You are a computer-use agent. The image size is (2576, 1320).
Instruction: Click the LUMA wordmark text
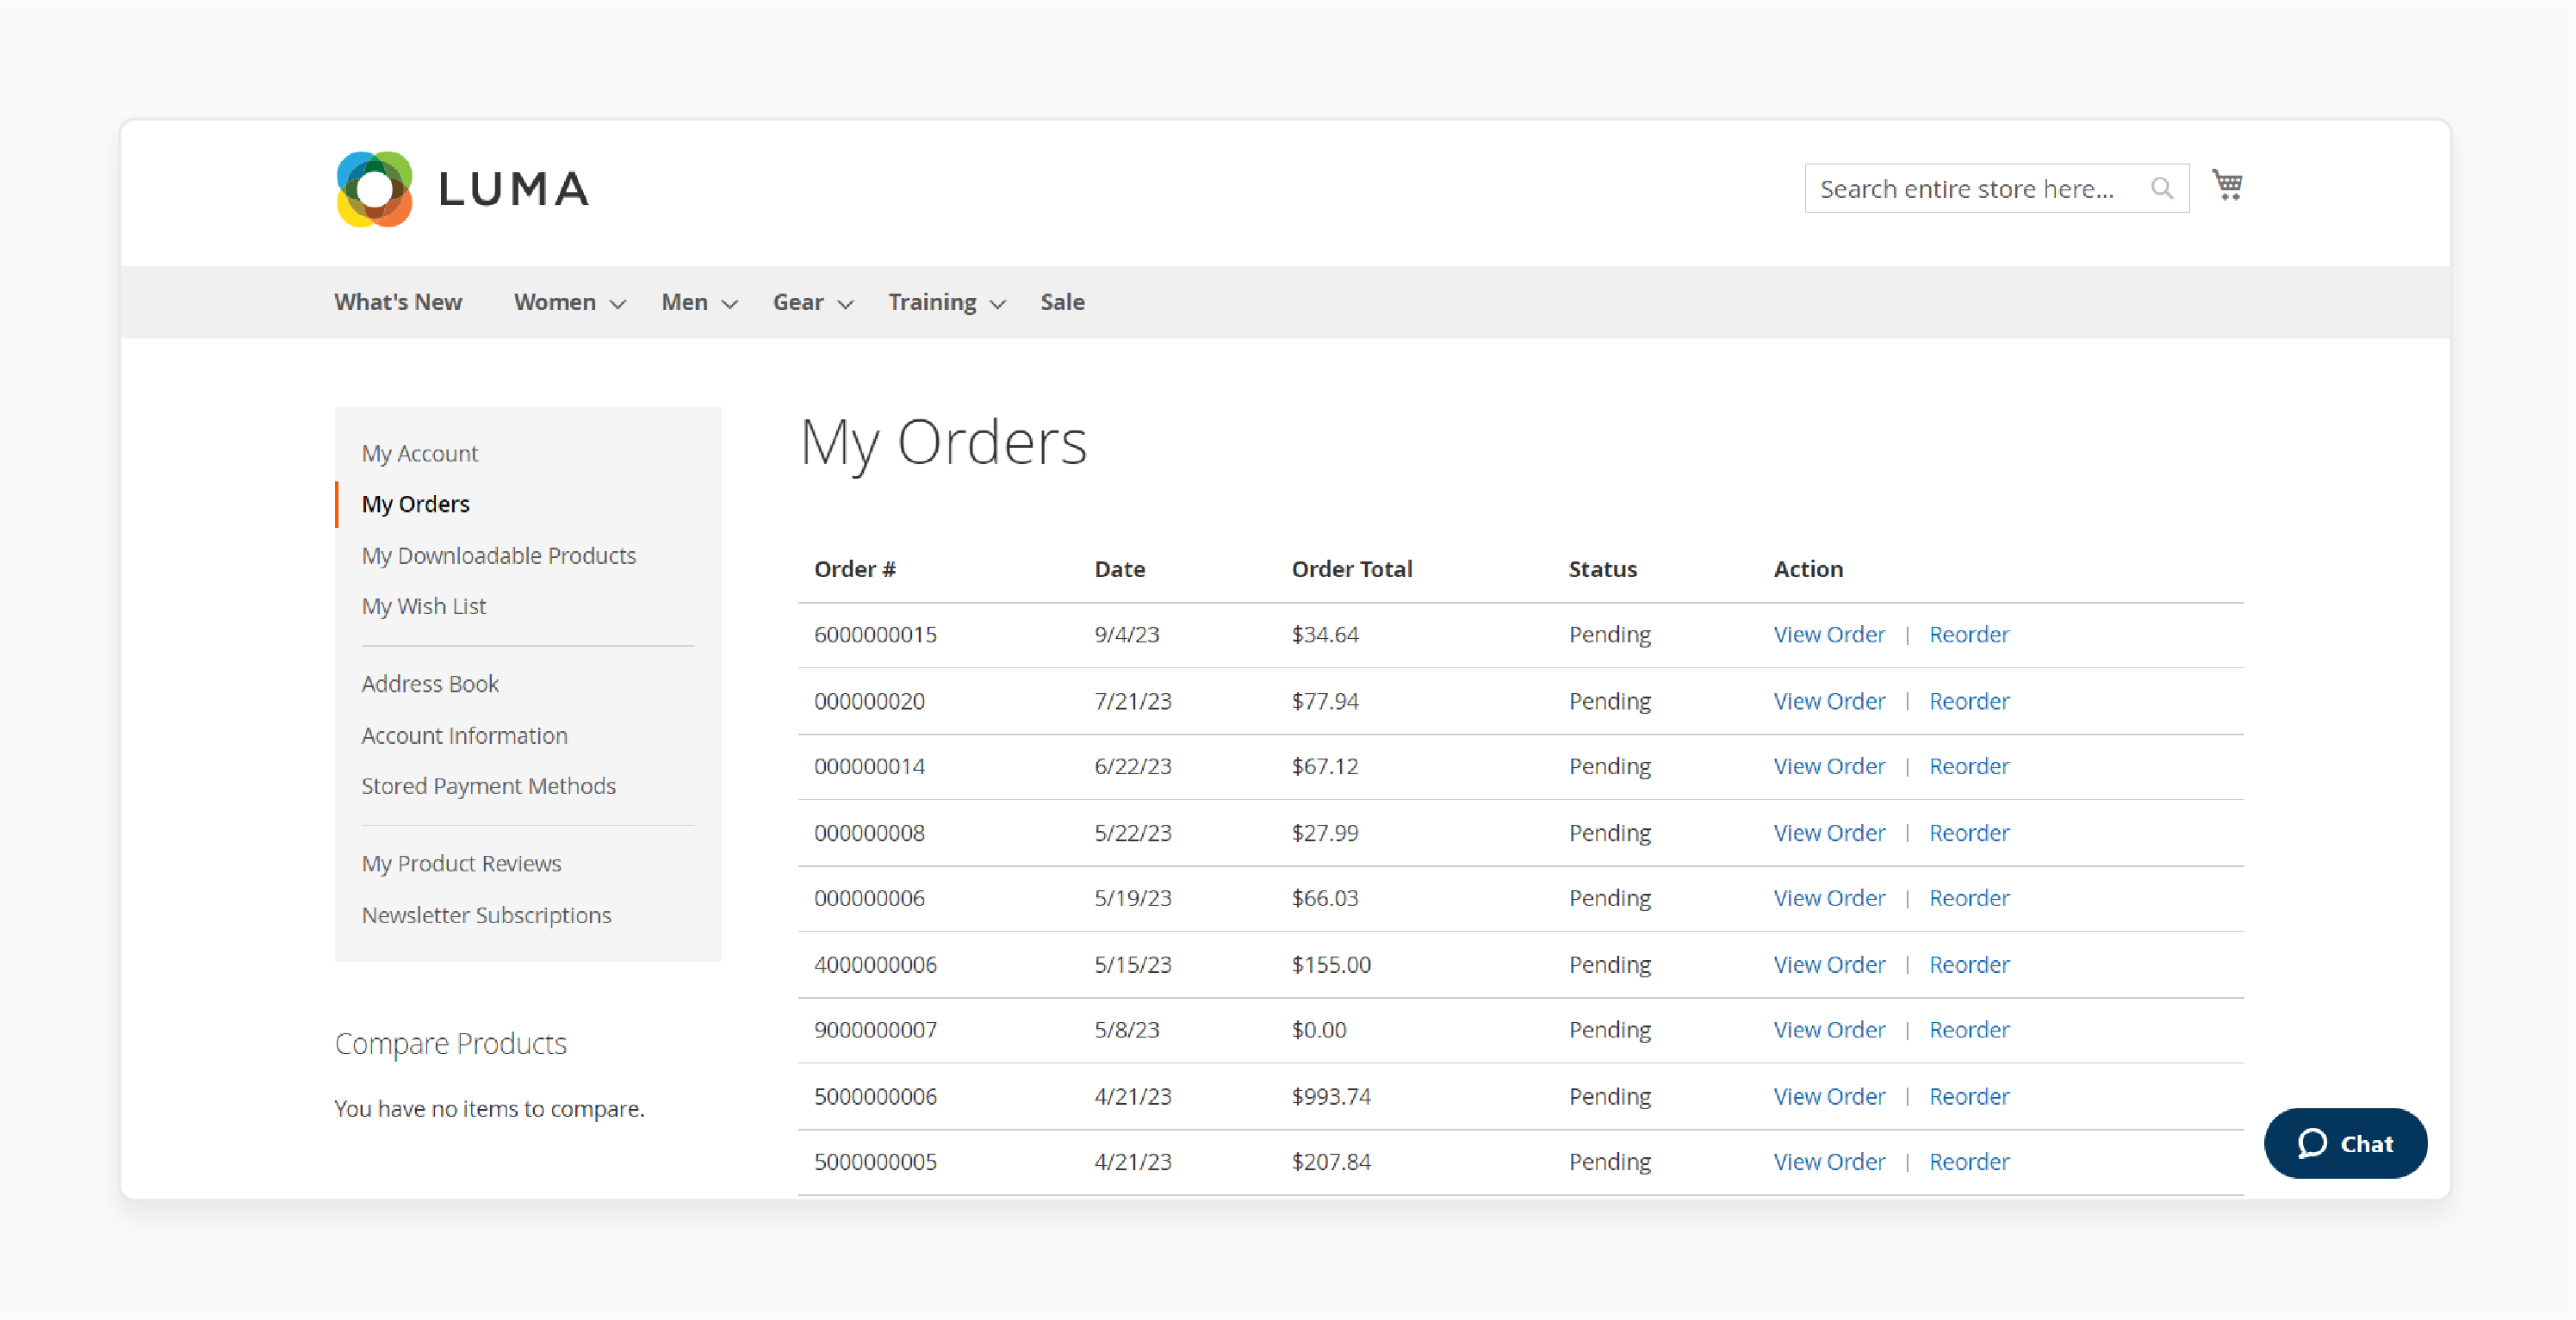coord(514,189)
